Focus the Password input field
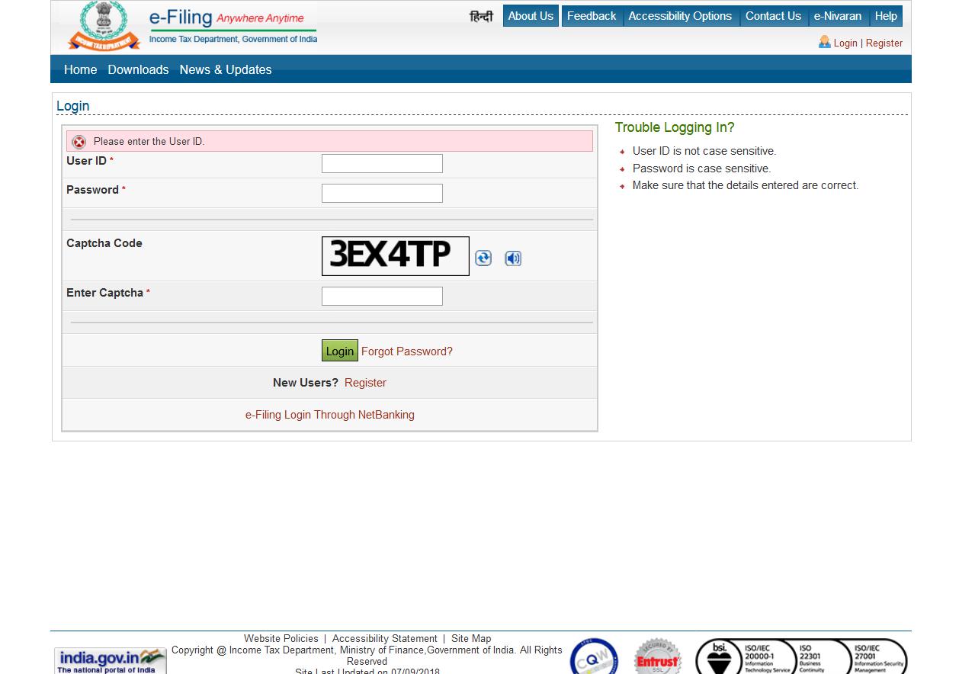The image size is (975, 674). pyautogui.click(x=382, y=193)
